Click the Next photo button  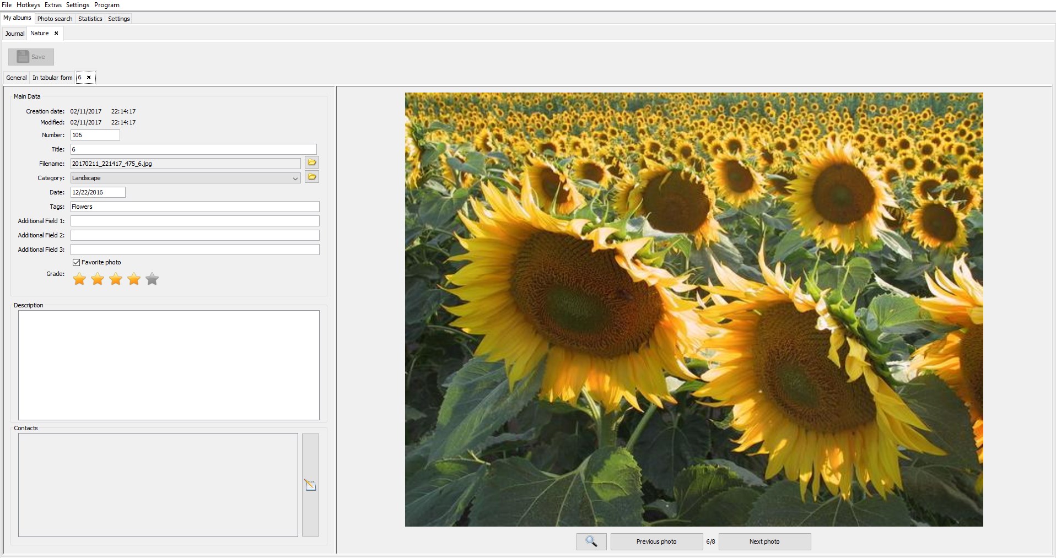(x=764, y=541)
